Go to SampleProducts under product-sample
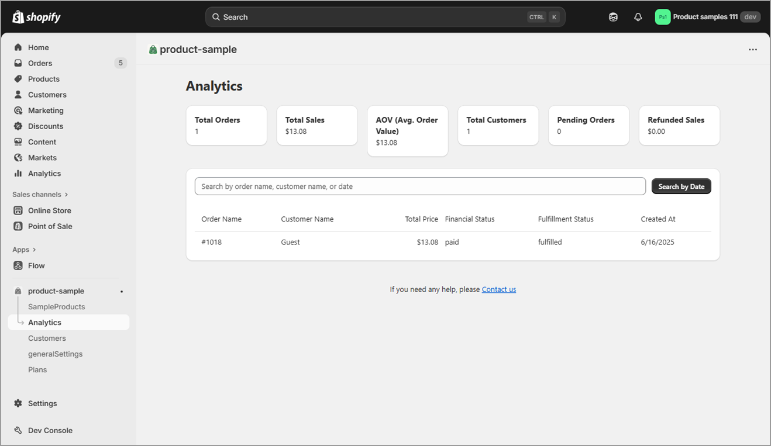Screen dimensions: 771x446 click(x=56, y=307)
